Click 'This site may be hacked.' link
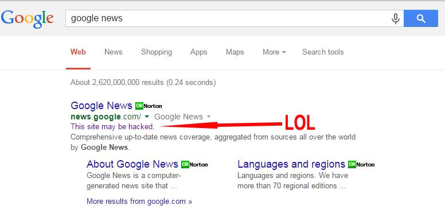This screenshot has height=209, width=445. pos(112,126)
